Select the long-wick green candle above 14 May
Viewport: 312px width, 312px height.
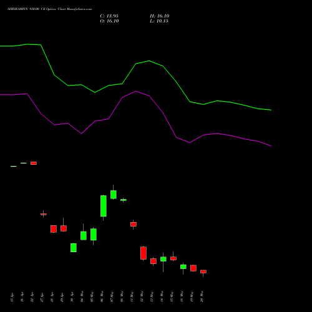[x=163, y=259]
